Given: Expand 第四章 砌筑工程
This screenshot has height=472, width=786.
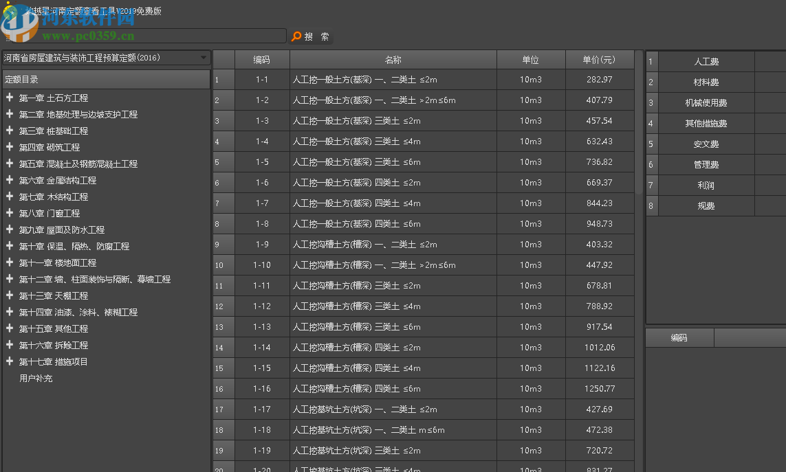Looking at the screenshot, I should (x=9, y=147).
